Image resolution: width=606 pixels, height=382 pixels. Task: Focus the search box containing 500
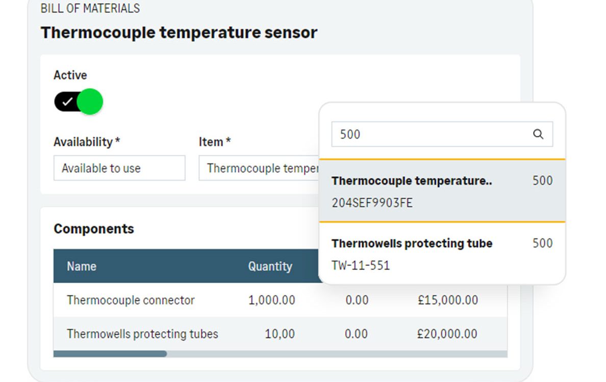click(x=442, y=134)
